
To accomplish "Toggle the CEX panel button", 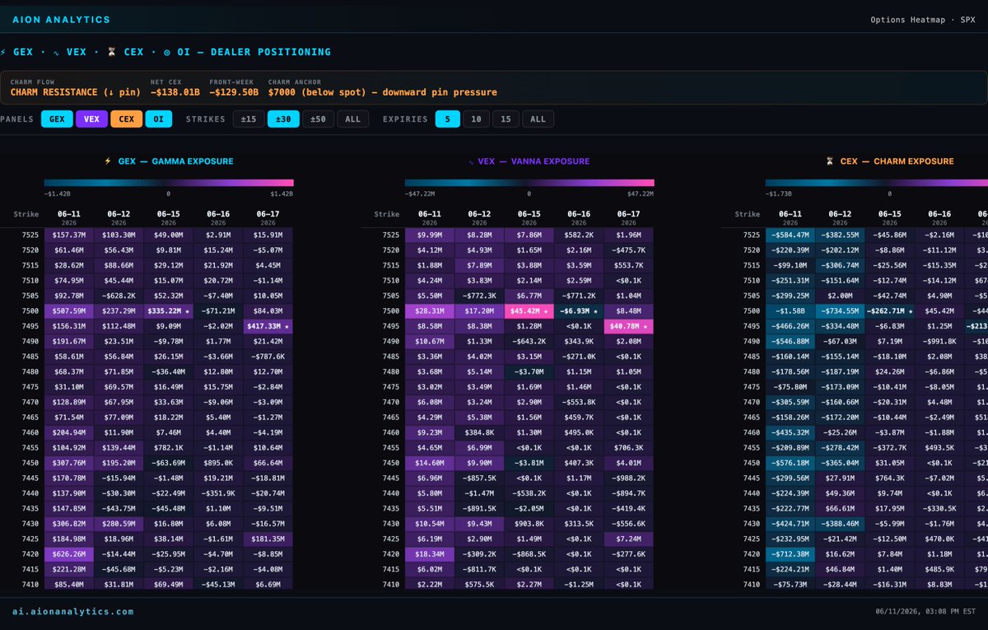I will tap(127, 119).
